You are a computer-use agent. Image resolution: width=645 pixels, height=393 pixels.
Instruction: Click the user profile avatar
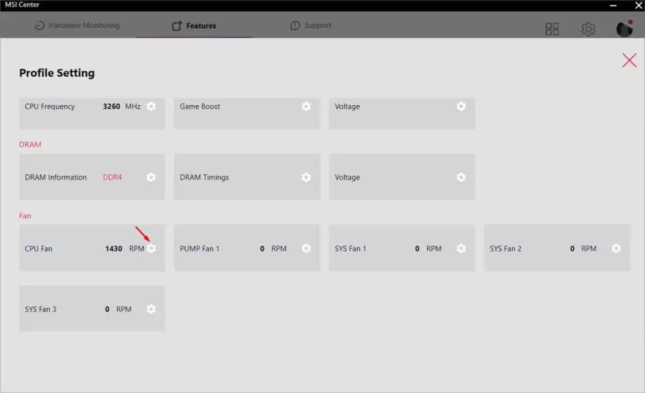point(623,28)
